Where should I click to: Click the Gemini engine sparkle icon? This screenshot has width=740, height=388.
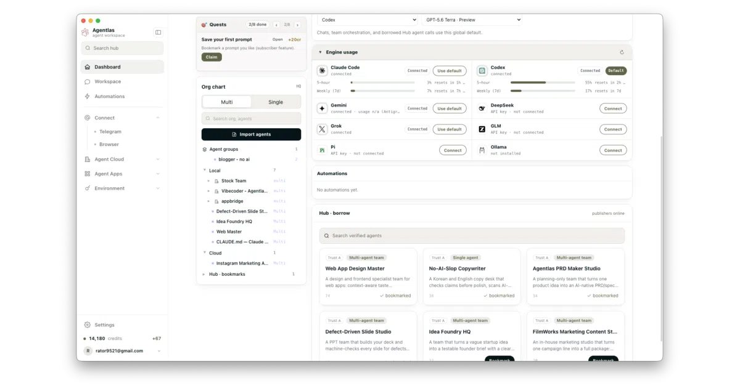click(322, 108)
